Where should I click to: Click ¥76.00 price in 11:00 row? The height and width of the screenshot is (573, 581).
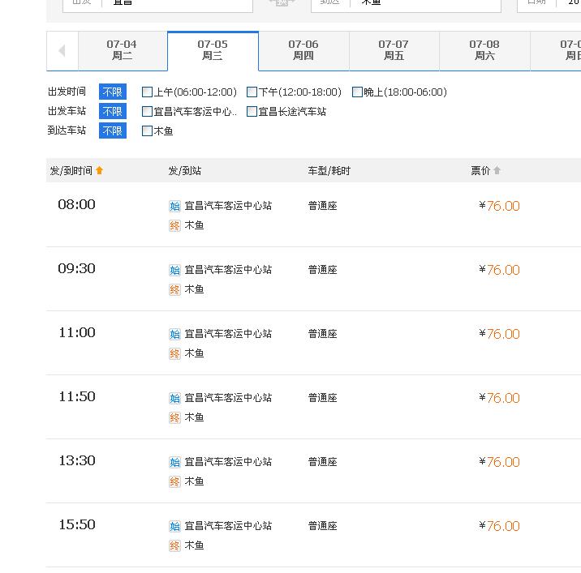(x=499, y=334)
